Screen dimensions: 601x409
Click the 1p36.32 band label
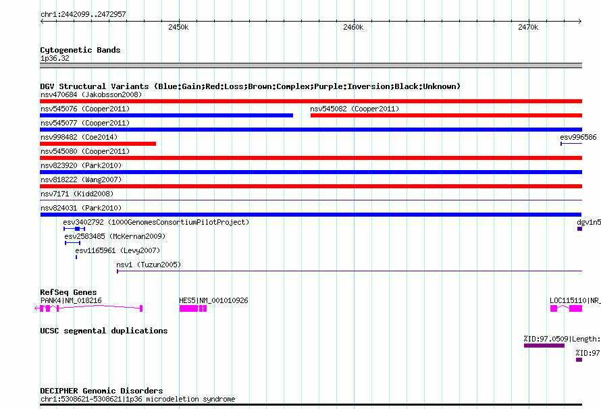[x=55, y=58]
